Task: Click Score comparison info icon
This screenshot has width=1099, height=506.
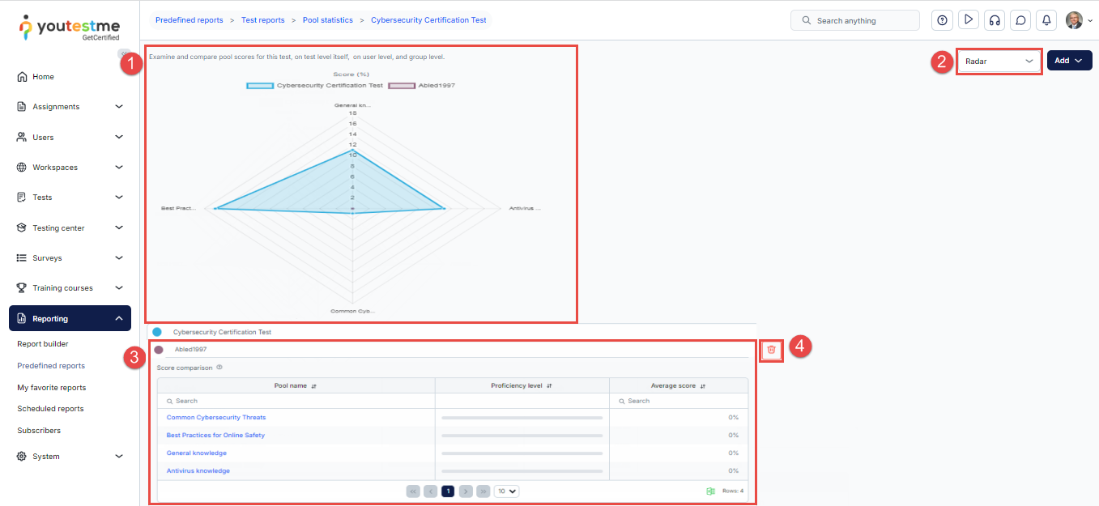Action: tap(219, 368)
